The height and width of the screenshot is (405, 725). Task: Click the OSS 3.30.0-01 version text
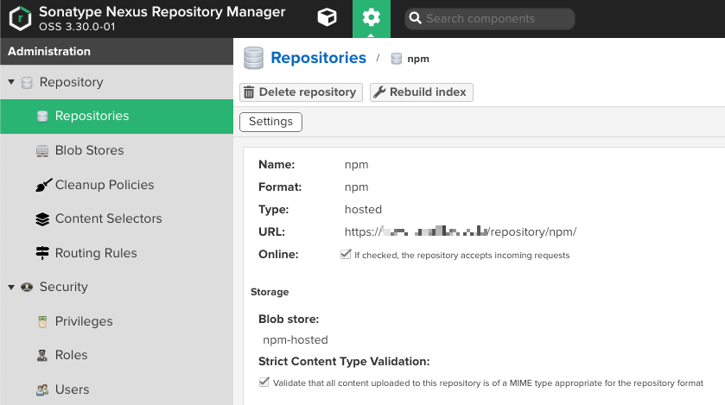(x=77, y=27)
